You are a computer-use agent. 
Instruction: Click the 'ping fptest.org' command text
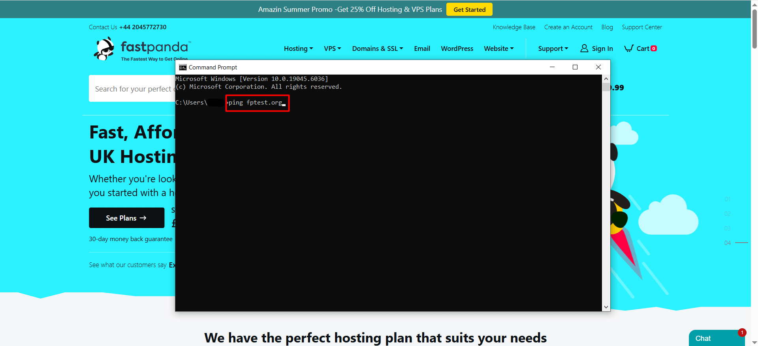tap(256, 103)
